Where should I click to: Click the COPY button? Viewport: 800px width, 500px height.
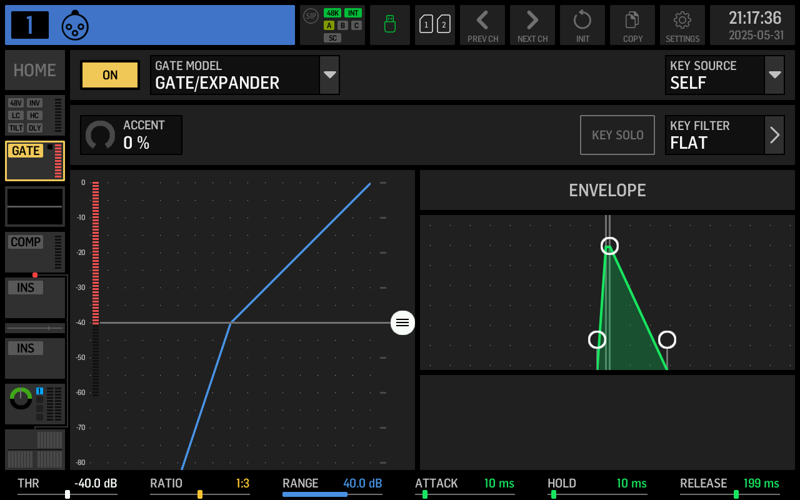[632, 25]
